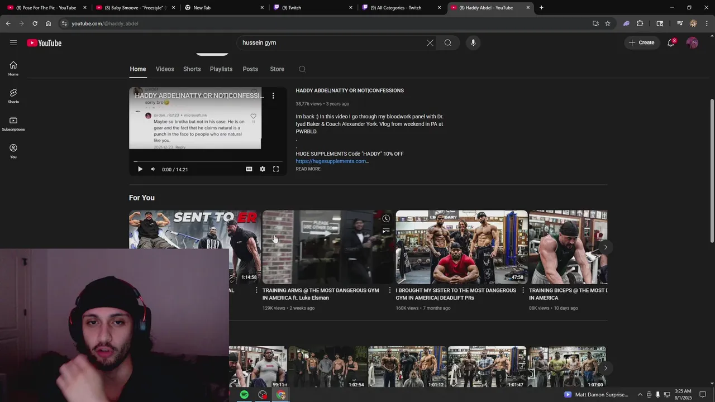Open Chrome's three-dot menu

pyautogui.click(x=707, y=23)
